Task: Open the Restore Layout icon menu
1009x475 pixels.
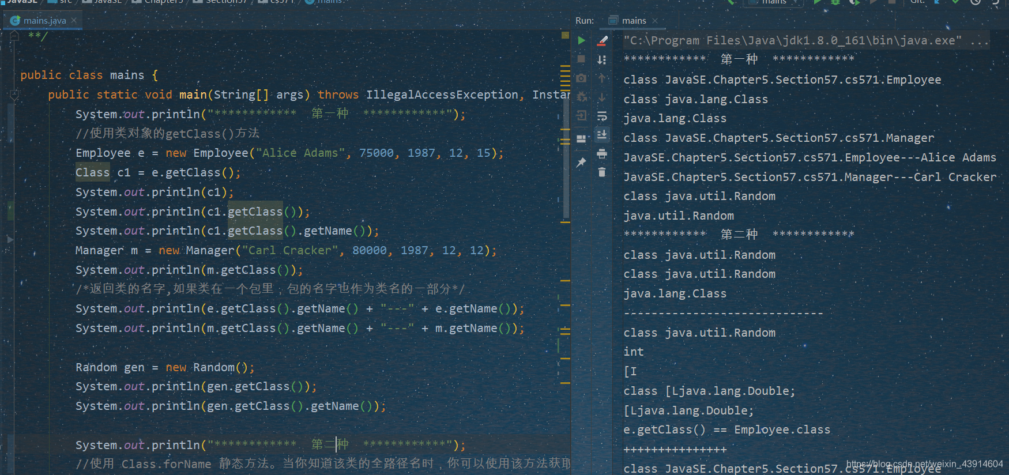Action: [582, 139]
